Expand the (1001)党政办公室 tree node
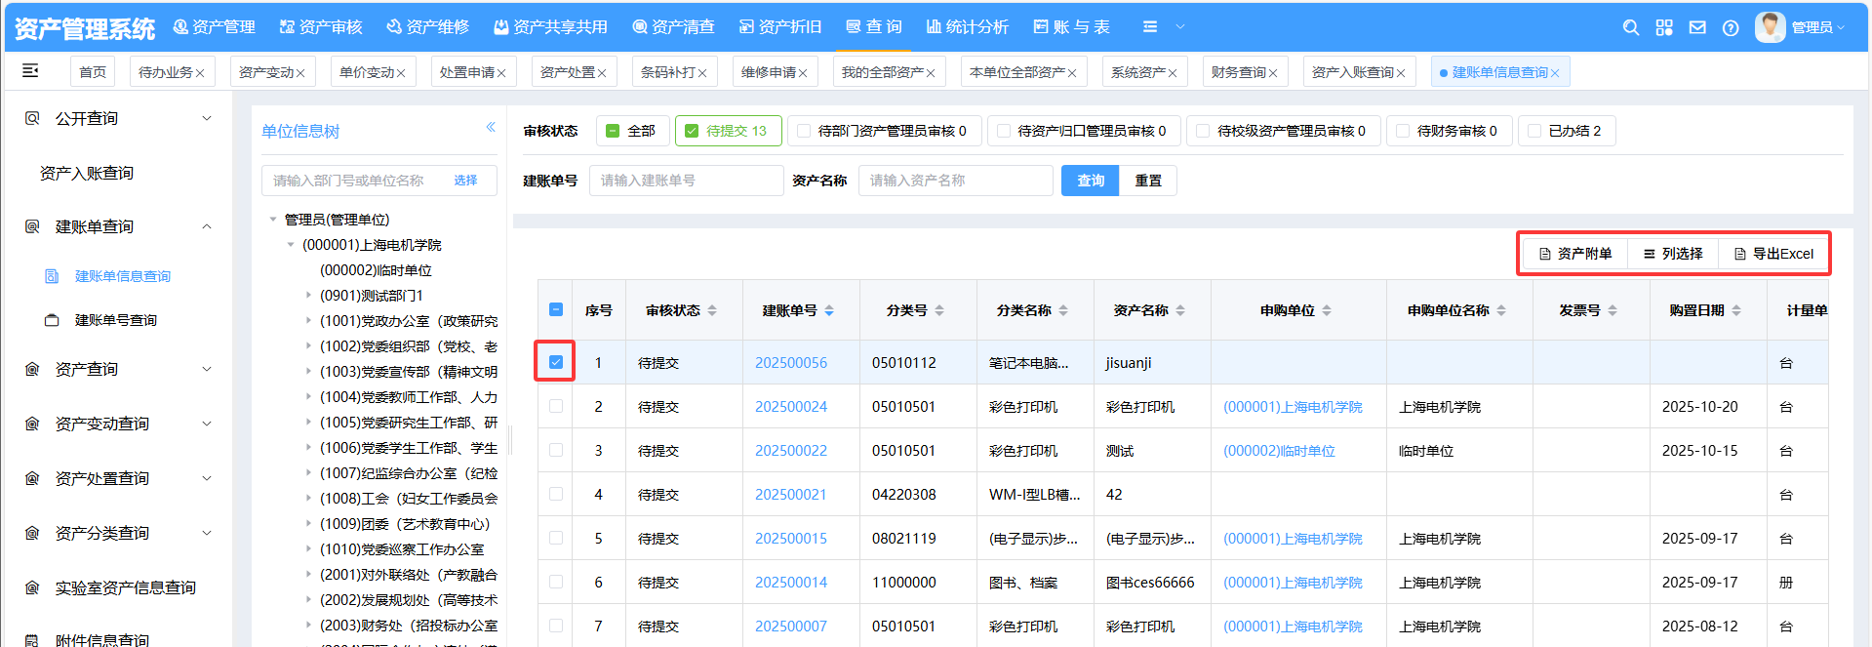 click(309, 320)
